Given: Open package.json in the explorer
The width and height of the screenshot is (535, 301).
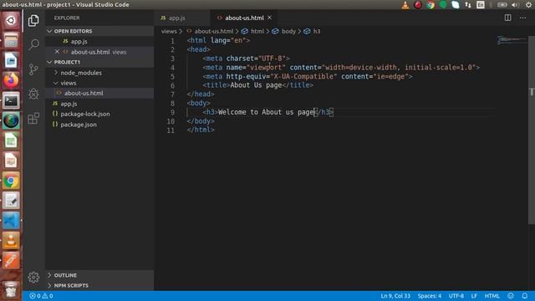Looking at the screenshot, I should (99, 125).
